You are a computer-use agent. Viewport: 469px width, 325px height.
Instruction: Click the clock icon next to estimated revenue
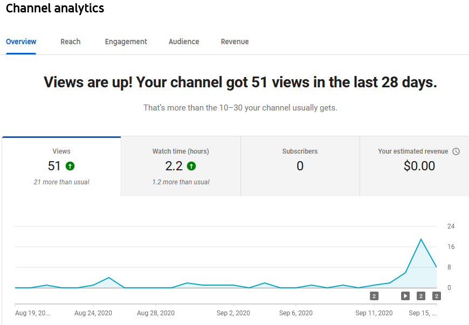point(456,151)
